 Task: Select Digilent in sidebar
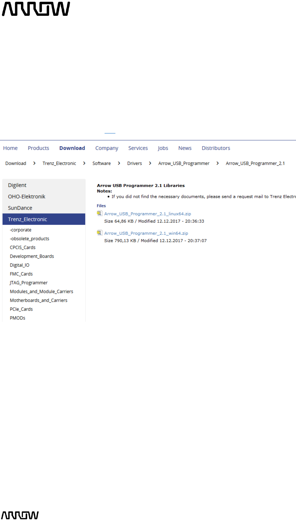point(44,185)
